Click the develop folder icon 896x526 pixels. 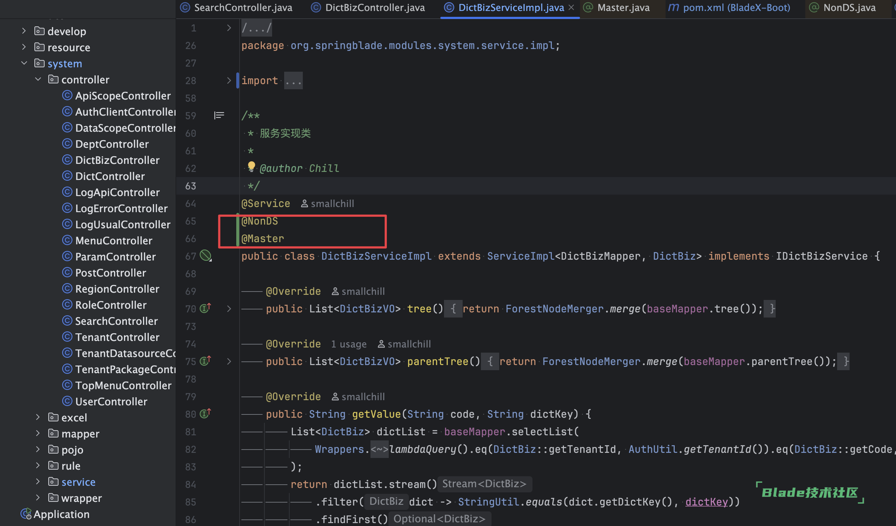(x=39, y=31)
